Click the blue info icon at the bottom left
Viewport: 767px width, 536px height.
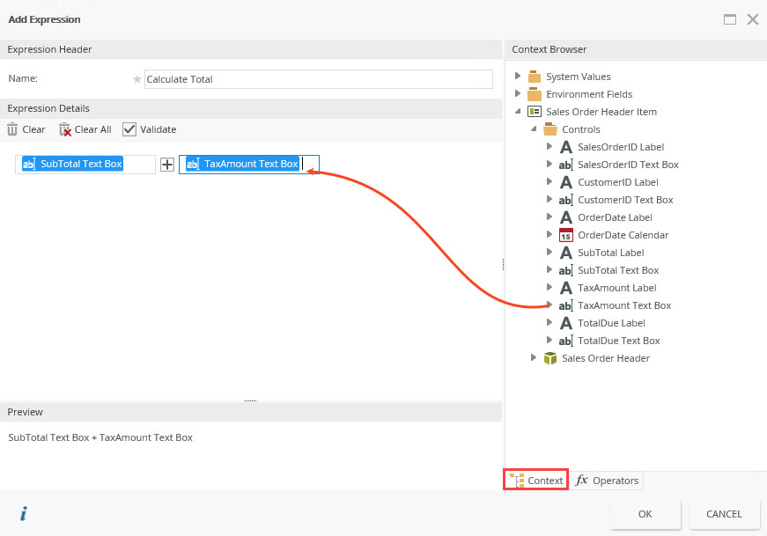[x=23, y=513]
